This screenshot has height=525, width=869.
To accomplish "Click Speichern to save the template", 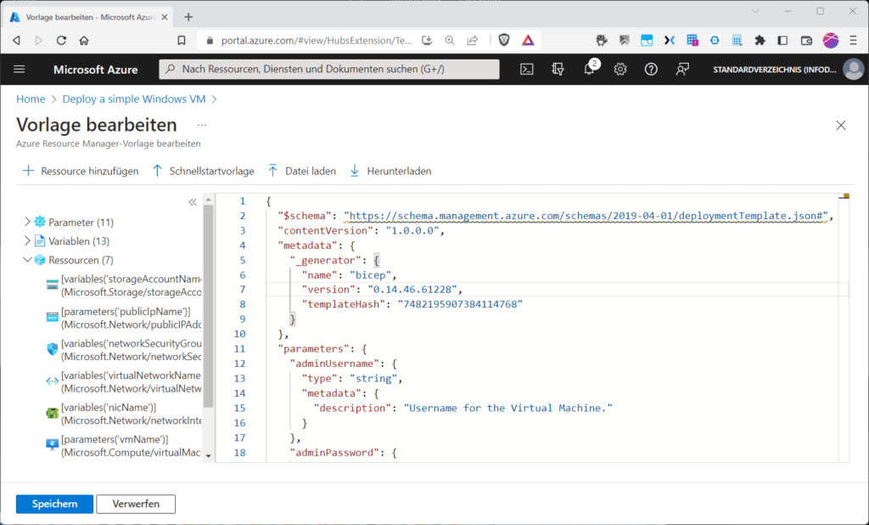I will tap(54, 504).
